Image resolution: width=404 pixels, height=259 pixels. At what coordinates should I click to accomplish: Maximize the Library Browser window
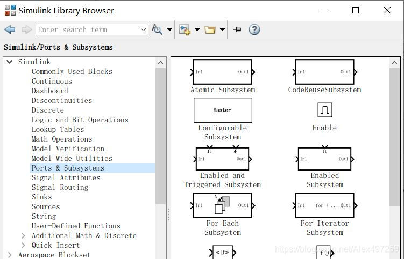tap(356, 10)
